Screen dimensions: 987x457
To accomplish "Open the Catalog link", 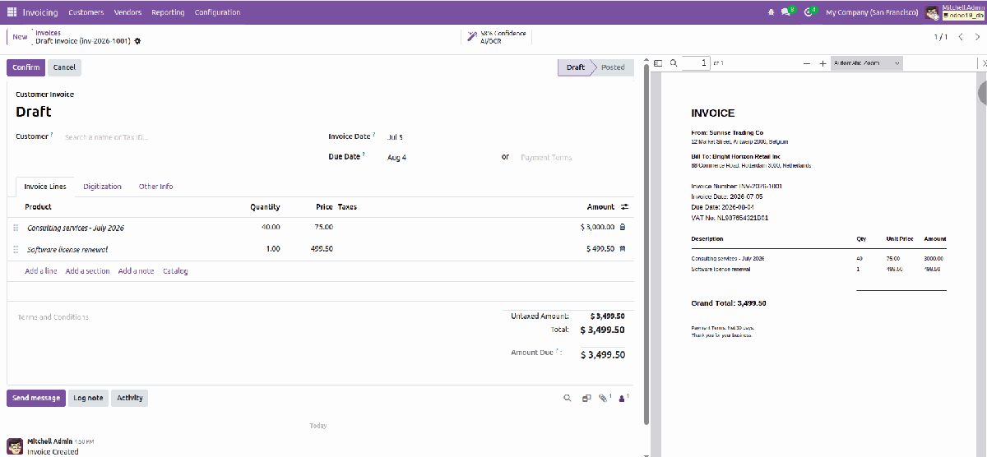I will tap(175, 271).
